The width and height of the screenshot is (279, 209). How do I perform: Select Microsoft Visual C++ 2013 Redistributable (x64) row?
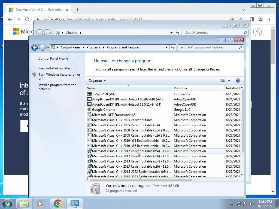tap(163, 161)
